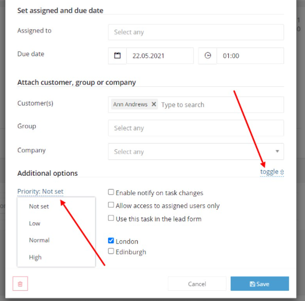Viewport: 305px width, 301px height.
Task: Select Low priority option
Action: coord(35,223)
